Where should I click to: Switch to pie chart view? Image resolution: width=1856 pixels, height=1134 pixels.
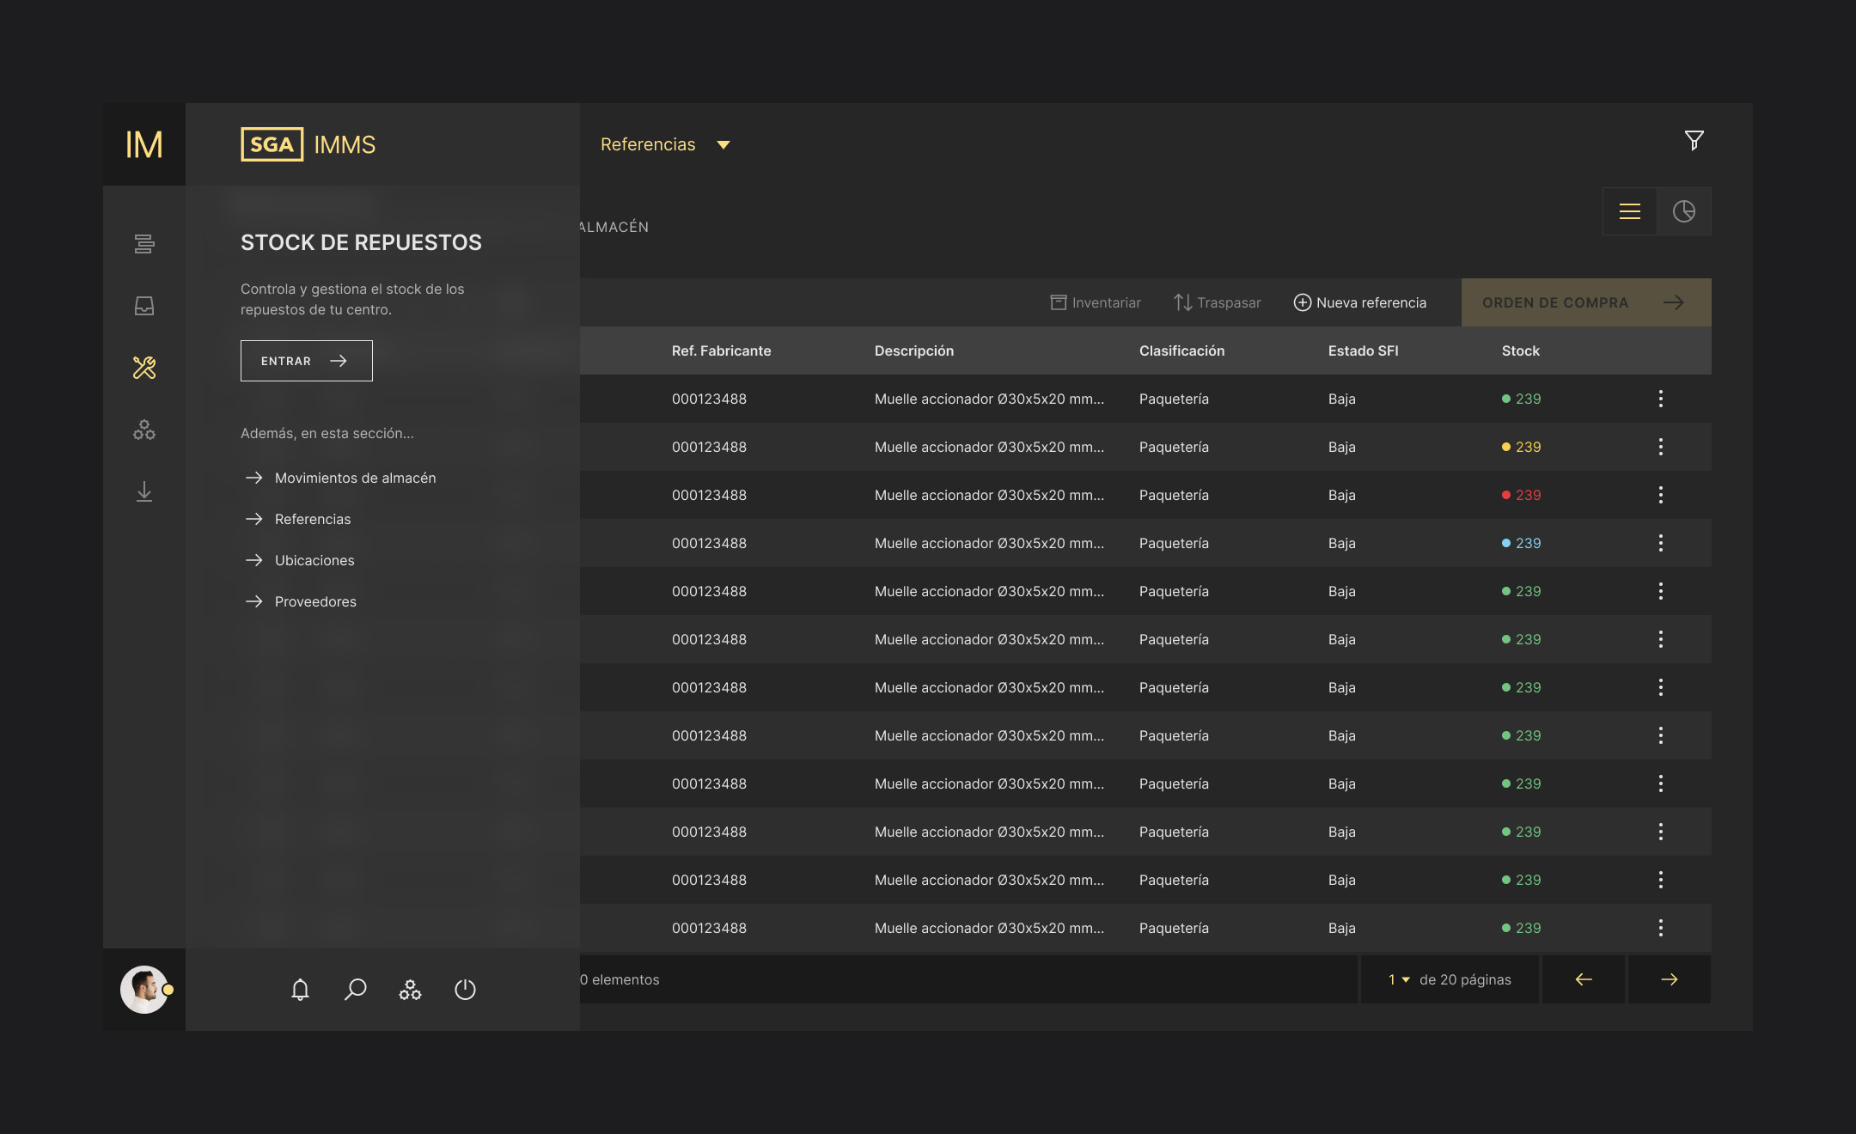click(1684, 211)
